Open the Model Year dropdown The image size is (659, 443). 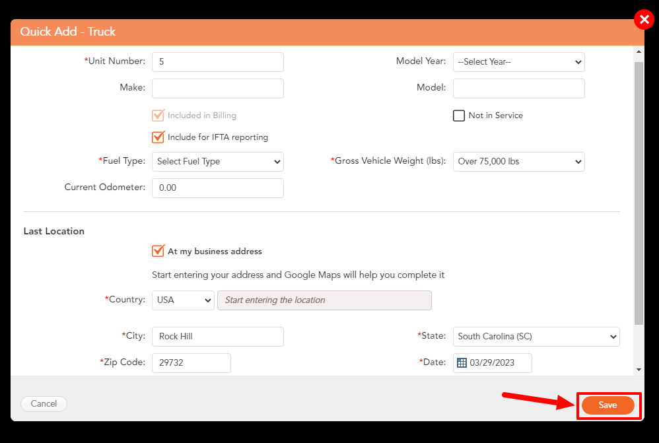[x=518, y=62]
